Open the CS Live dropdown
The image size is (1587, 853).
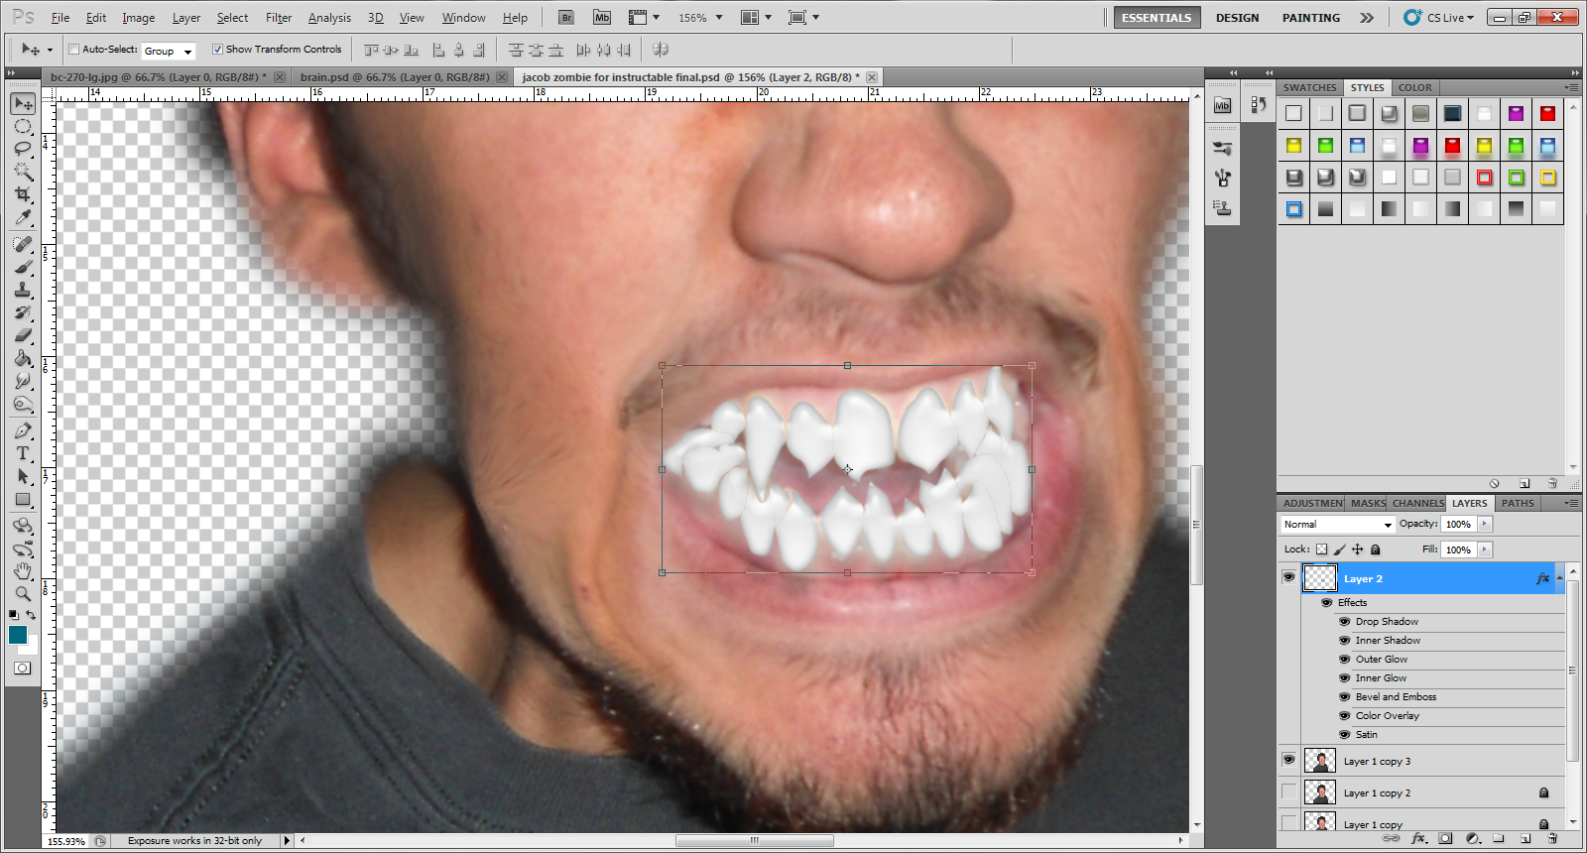tap(1439, 18)
